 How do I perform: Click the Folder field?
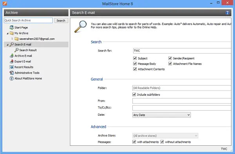[182, 88]
